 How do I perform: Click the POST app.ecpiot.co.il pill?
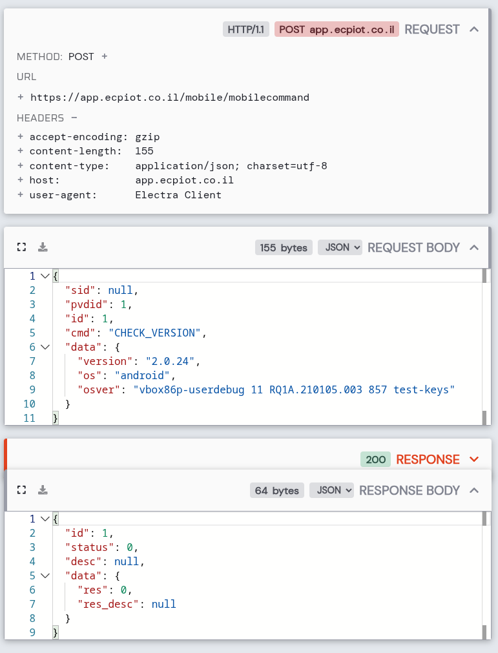click(x=336, y=29)
